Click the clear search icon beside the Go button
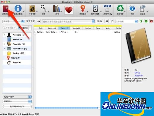This screenshot has width=154, height=116. pos(107,21)
